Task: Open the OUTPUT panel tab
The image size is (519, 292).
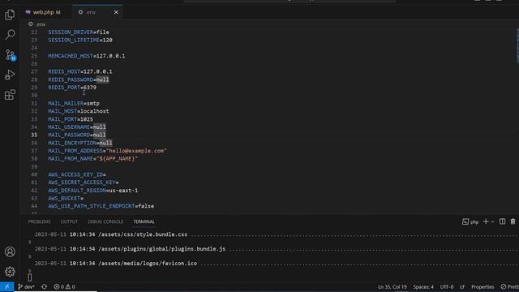Action: [69, 221]
